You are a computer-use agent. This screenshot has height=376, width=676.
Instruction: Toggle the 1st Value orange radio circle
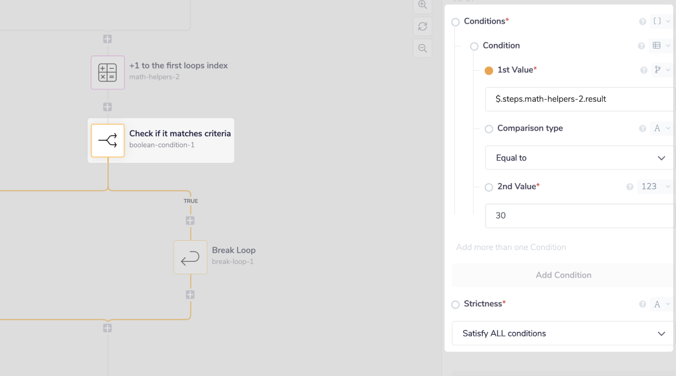(x=489, y=71)
